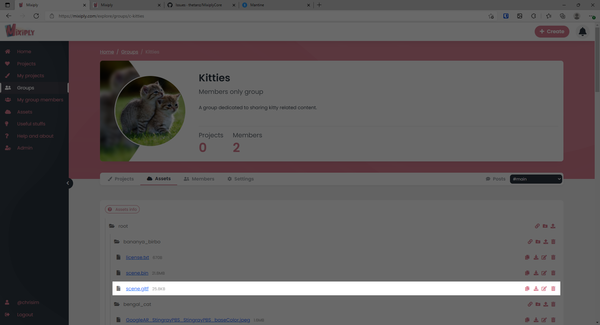Open the license.txt file link
This screenshot has height=325, width=600.
click(x=137, y=257)
